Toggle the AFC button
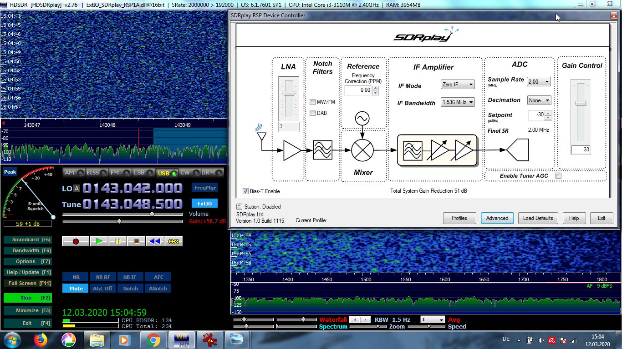The height and width of the screenshot is (349, 622). [158, 277]
